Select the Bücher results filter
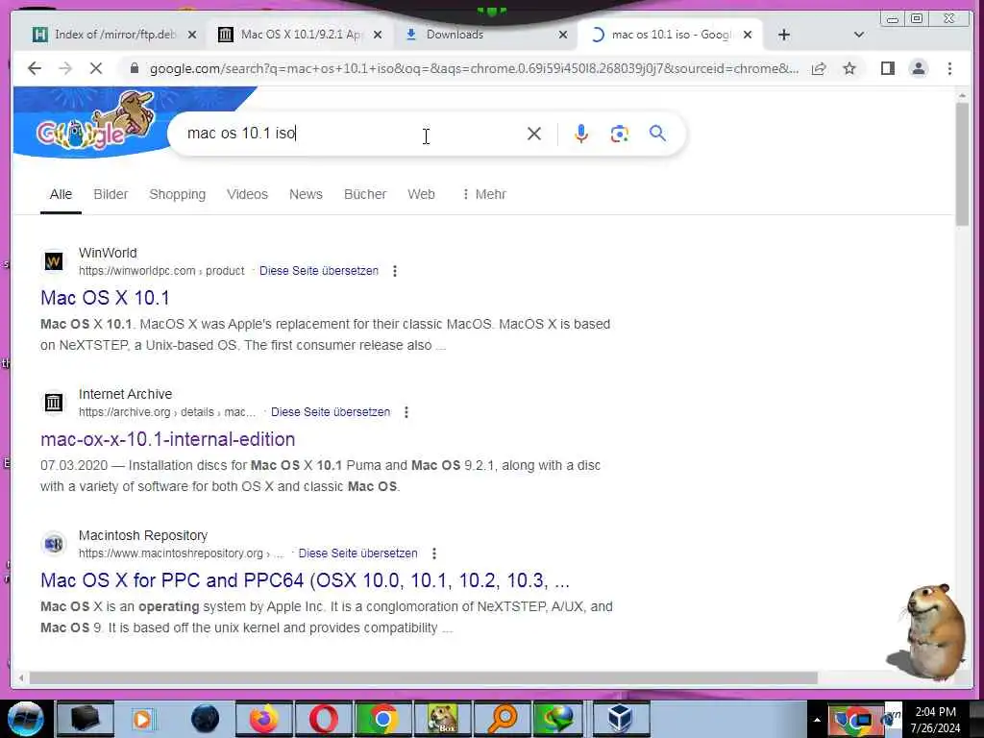This screenshot has width=984, height=738. (x=365, y=194)
